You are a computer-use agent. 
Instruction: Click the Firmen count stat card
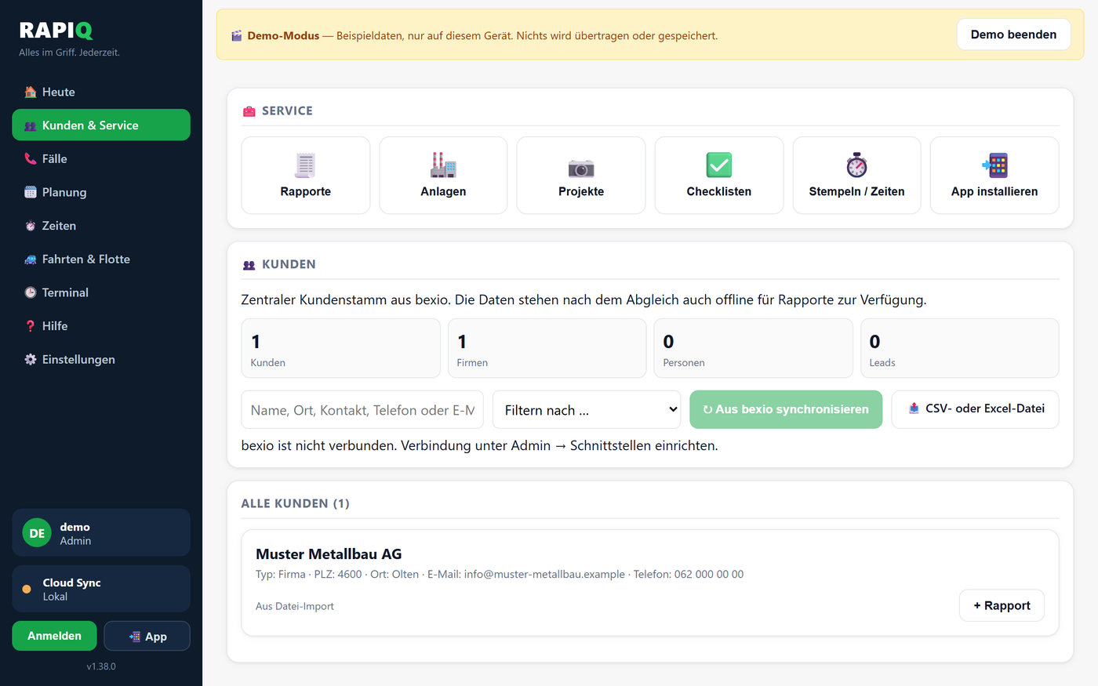(x=547, y=348)
